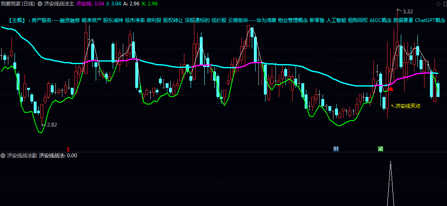Click the green X: 2.96 value

click(149, 4)
